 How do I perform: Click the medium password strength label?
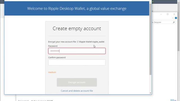coord(52,72)
